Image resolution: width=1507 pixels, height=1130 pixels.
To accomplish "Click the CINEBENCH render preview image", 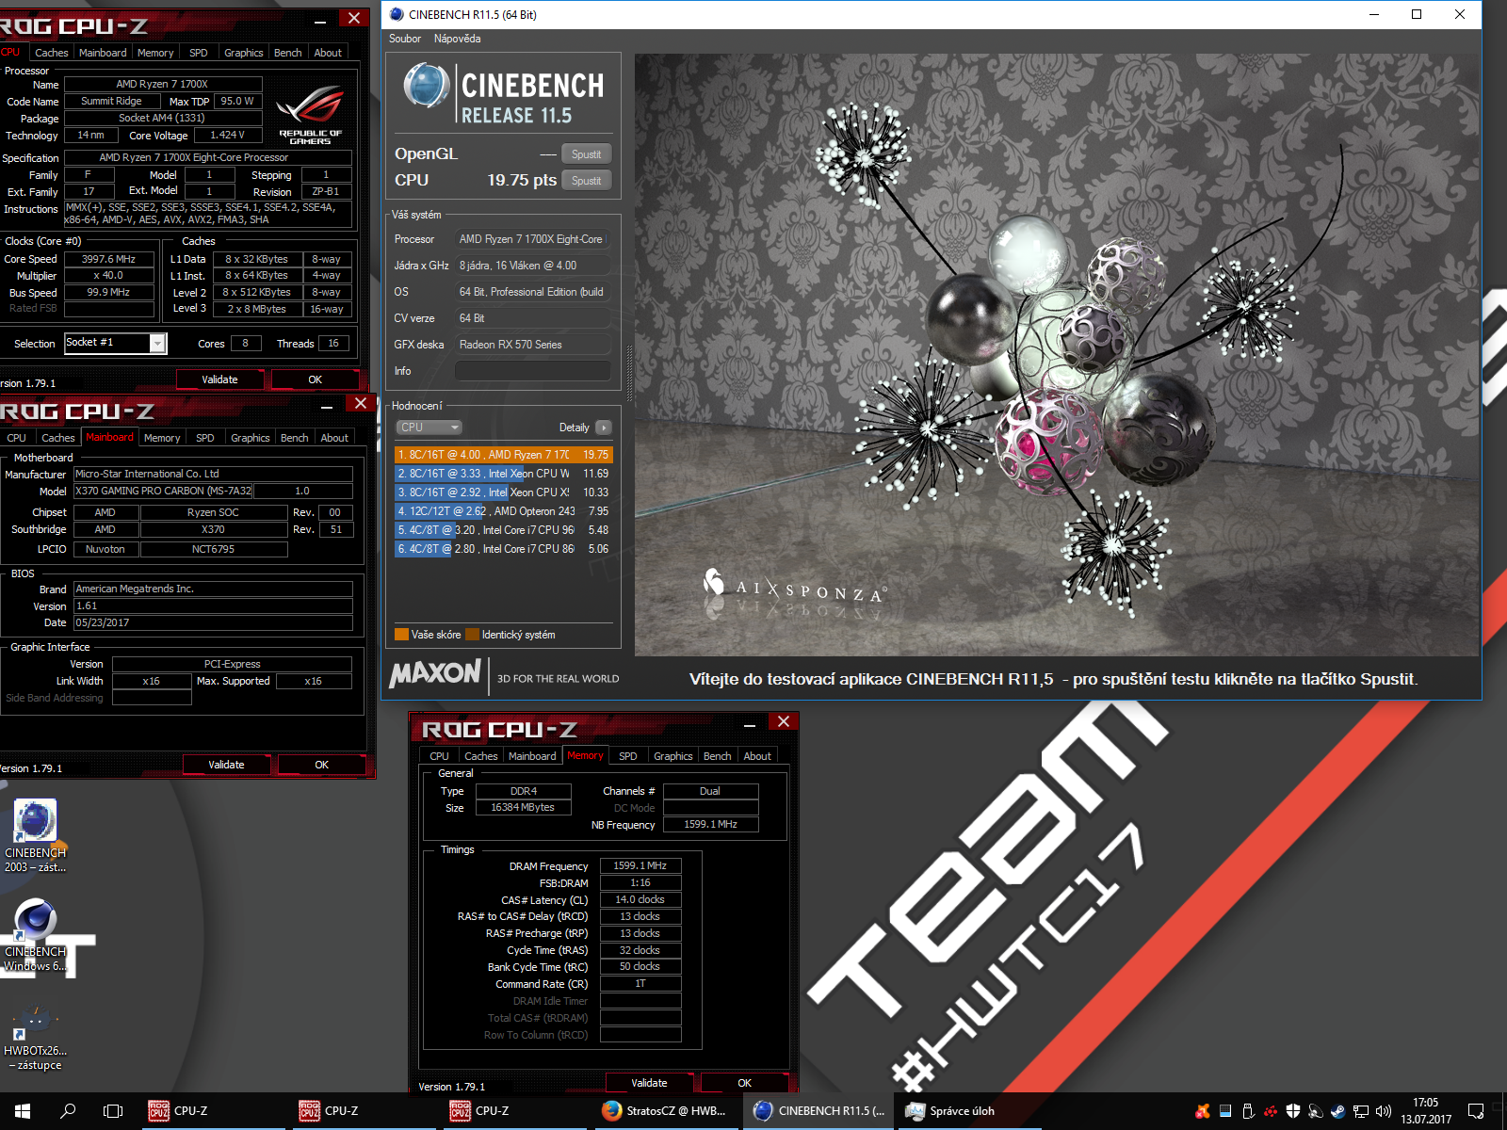I will pyautogui.click(x=1057, y=355).
